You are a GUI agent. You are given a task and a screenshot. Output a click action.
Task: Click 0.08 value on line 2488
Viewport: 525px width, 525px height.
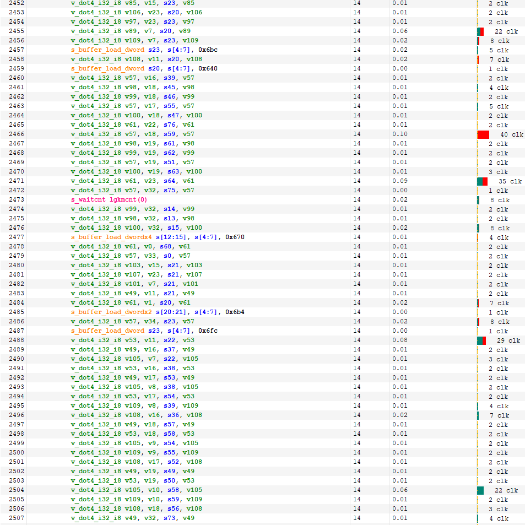click(400, 340)
